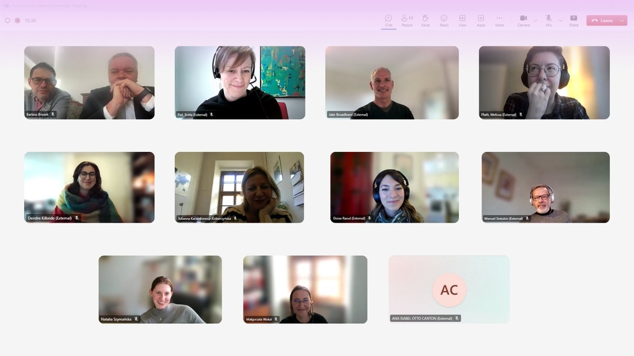634x356 pixels.
Task: Select Jake Broadhurst's video tile
Action: 392,83
